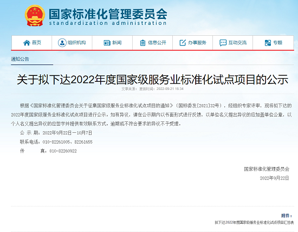Open the 信息公开 menu item
This screenshot has height=232, width=298.
tap(152, 43)
